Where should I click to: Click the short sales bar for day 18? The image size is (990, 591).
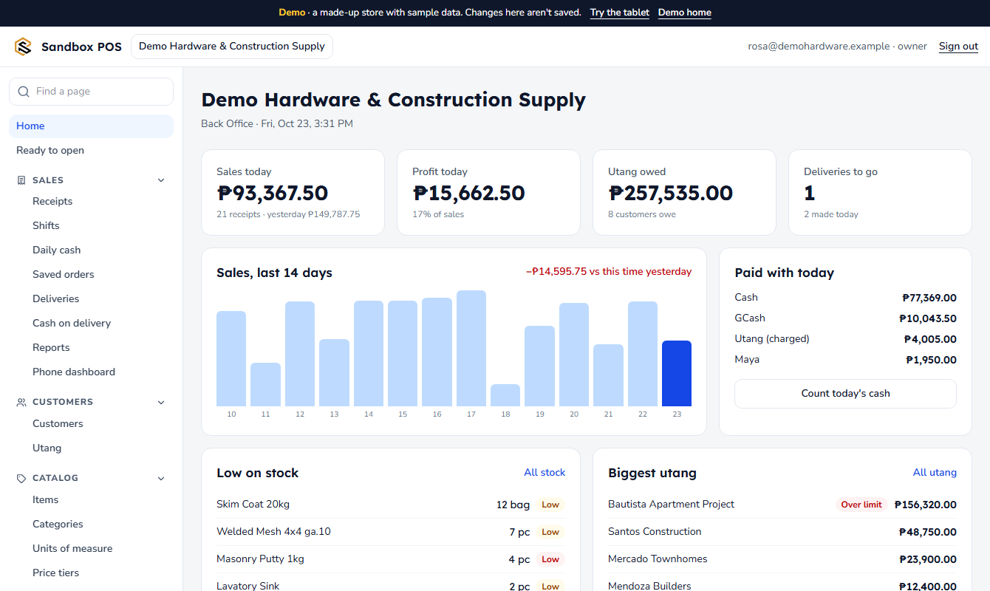tap(505, 395)
